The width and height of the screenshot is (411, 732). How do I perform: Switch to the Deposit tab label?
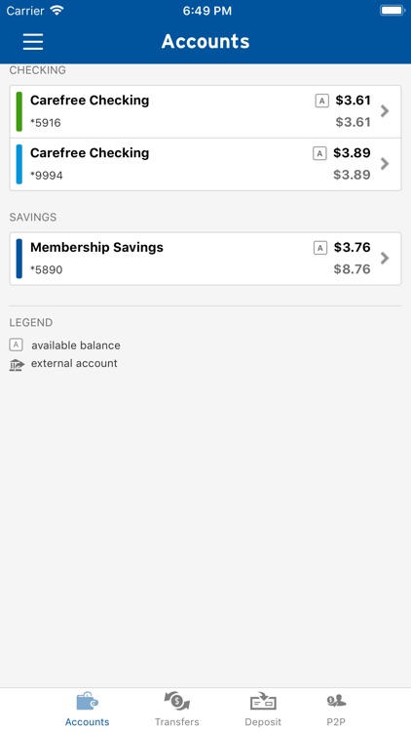pos(263,721)
